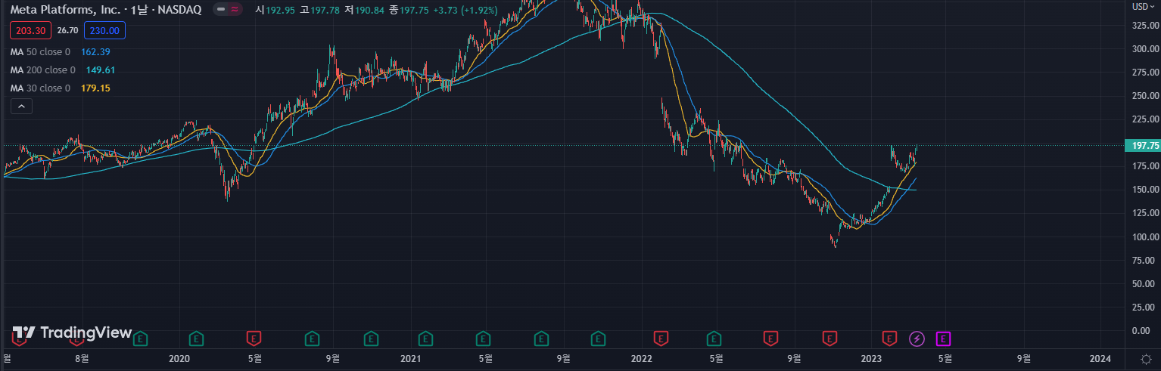The image size is (1161, 371).
Task: Click green earnings marker just after 2021 label
Action: [426, 338]
